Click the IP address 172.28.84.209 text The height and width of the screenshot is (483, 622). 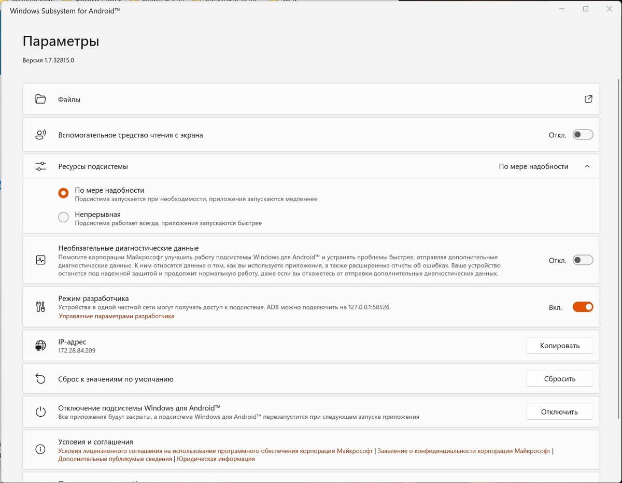click(77, 351)
